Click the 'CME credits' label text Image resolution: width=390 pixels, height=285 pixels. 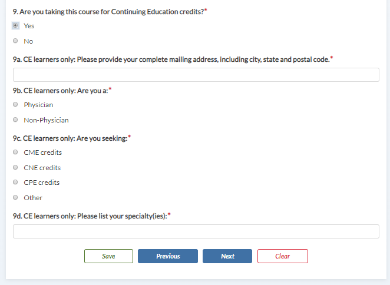tap(42, 153)
